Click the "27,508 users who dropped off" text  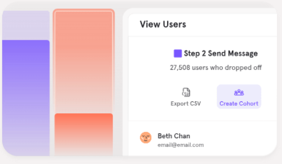coord(216,68)
